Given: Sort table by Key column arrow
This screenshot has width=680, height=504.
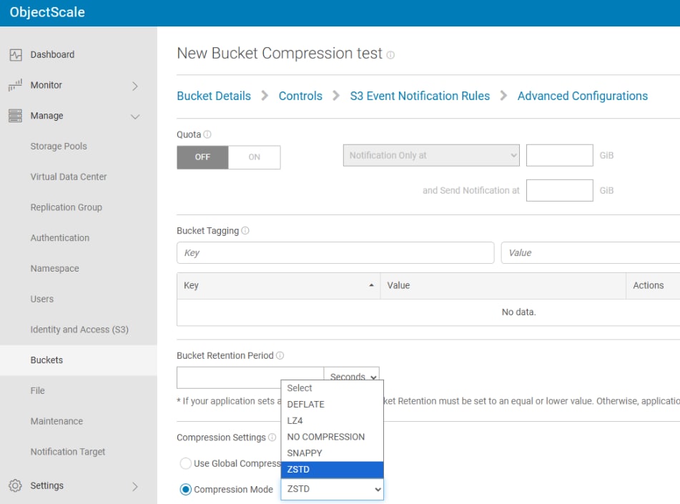Looking at the screenshot, I should (x=371, y=285).
